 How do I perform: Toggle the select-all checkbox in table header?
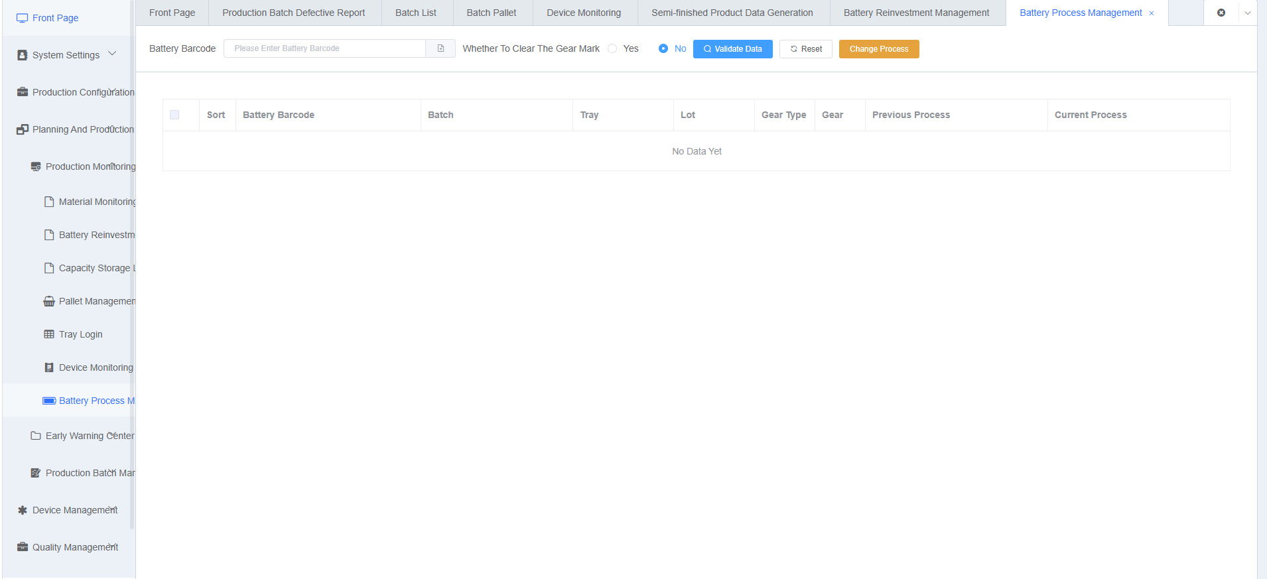tap(174, 115)
